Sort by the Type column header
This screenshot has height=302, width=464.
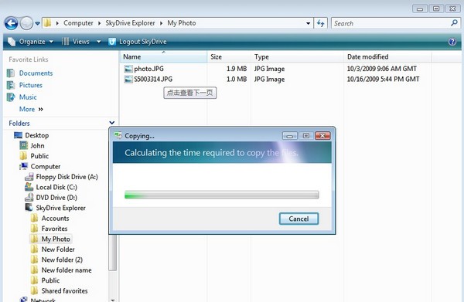pyautogui.click(x=297, y=56)
